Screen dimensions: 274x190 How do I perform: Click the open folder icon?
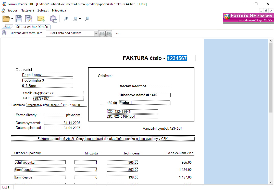[x=6, y=18]
